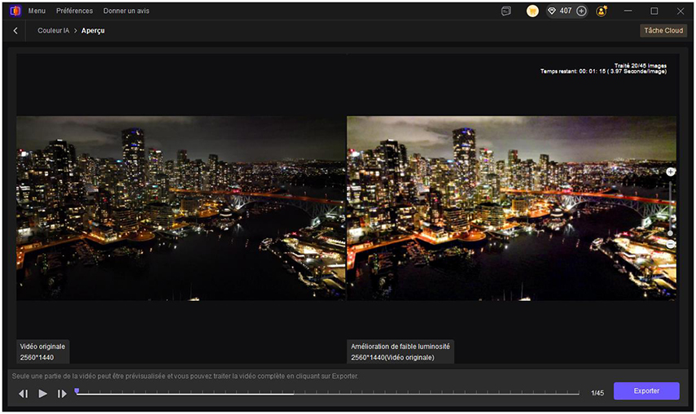Open the user account profile icon
This screenshot has width=696, height=414.
point(602,11)
